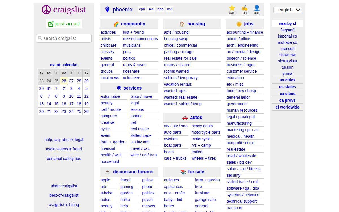Image resolution: width=339 pixels, height=212 pixels.
Task: Click the post writing-hand icon
Action: click(x=244, y=8)
